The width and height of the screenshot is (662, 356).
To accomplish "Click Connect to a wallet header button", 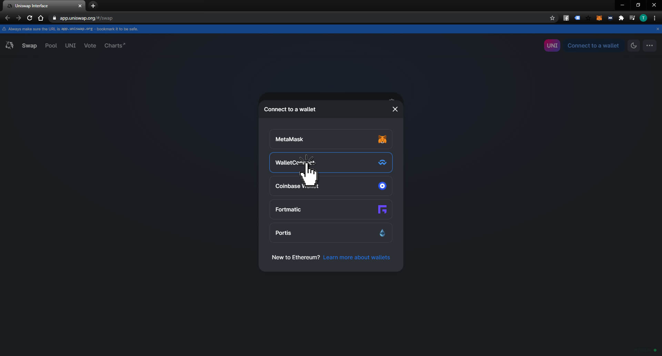I will pos(593,45).
